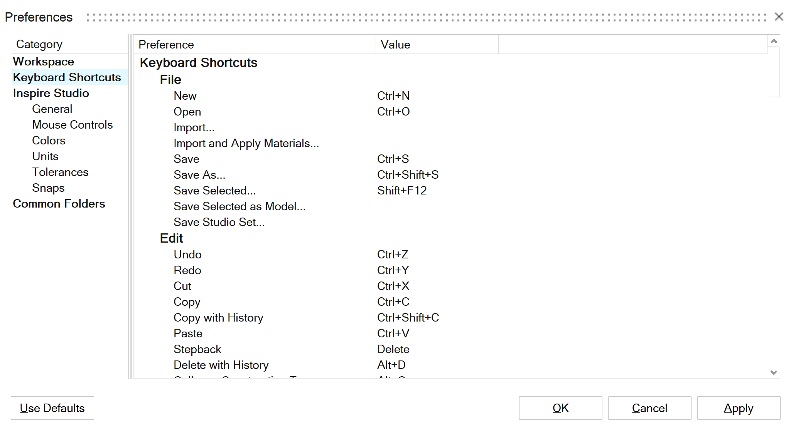Open the Tolerances settings
791x429 pixels.
click(x=60, y=172)
